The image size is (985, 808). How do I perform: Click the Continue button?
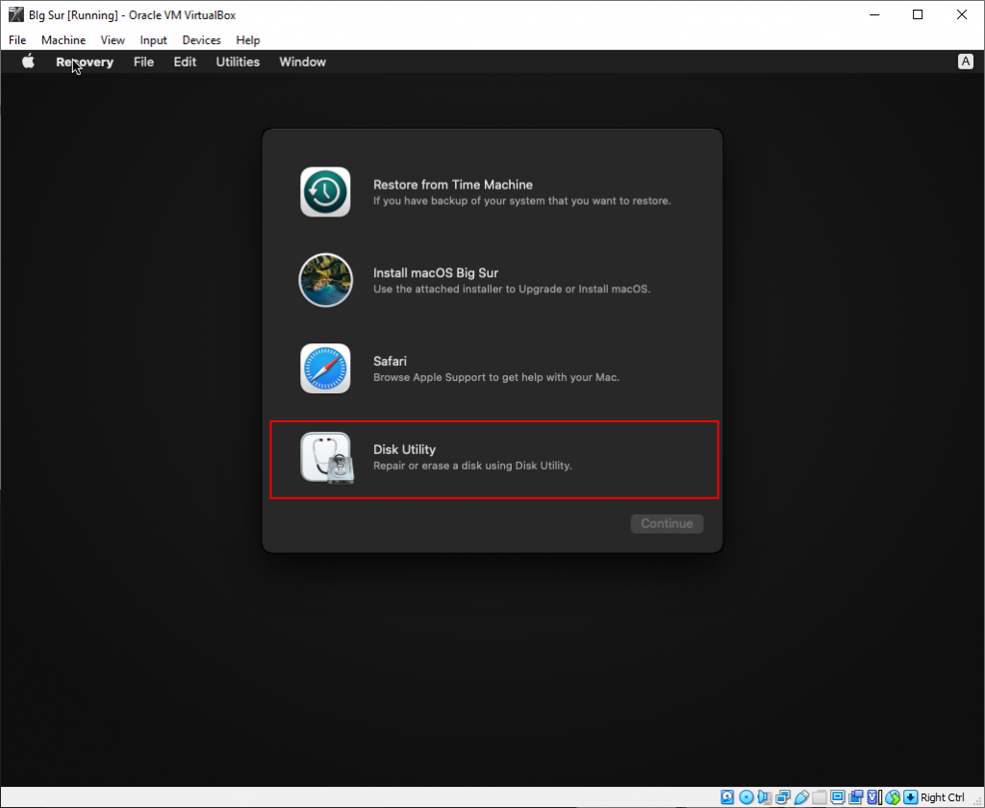pyautogui.click(x=667, y=523)
